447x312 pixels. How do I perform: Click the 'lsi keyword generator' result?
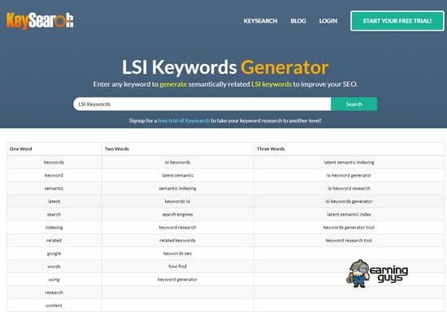pos(349,175)
